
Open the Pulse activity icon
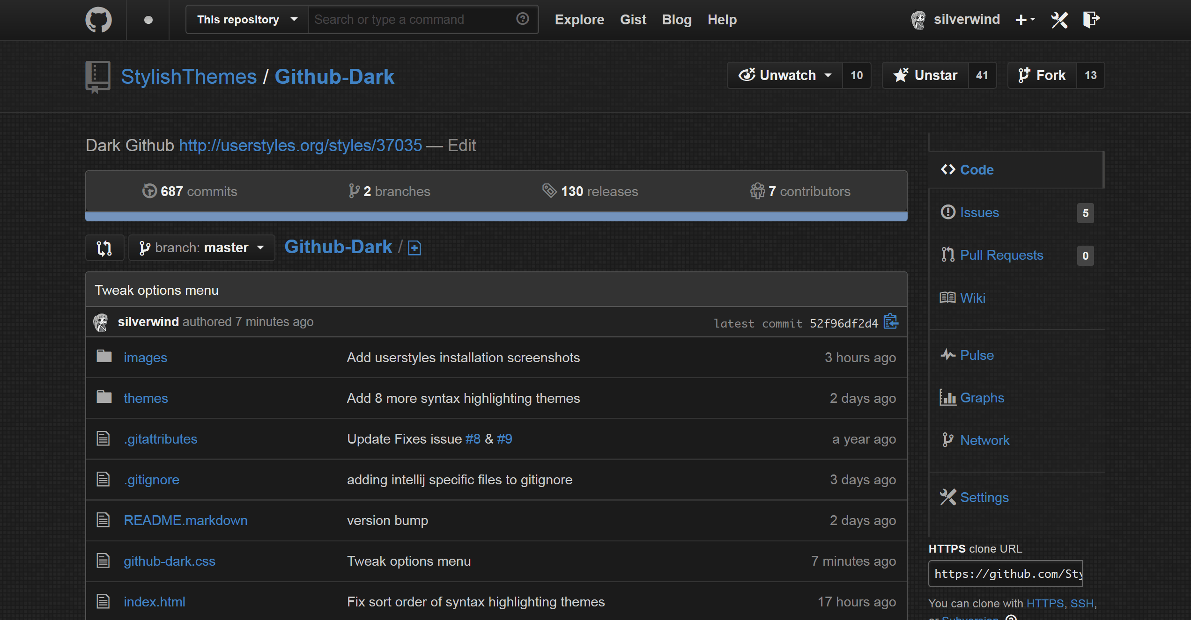click(x=948, y=355)
